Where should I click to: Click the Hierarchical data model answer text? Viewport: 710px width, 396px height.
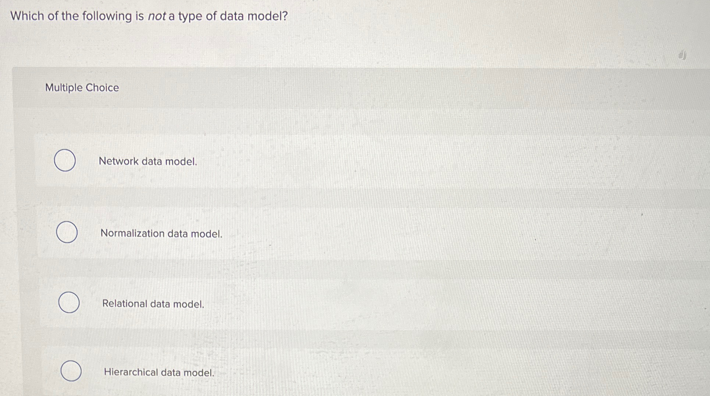(x=159, y=372)
